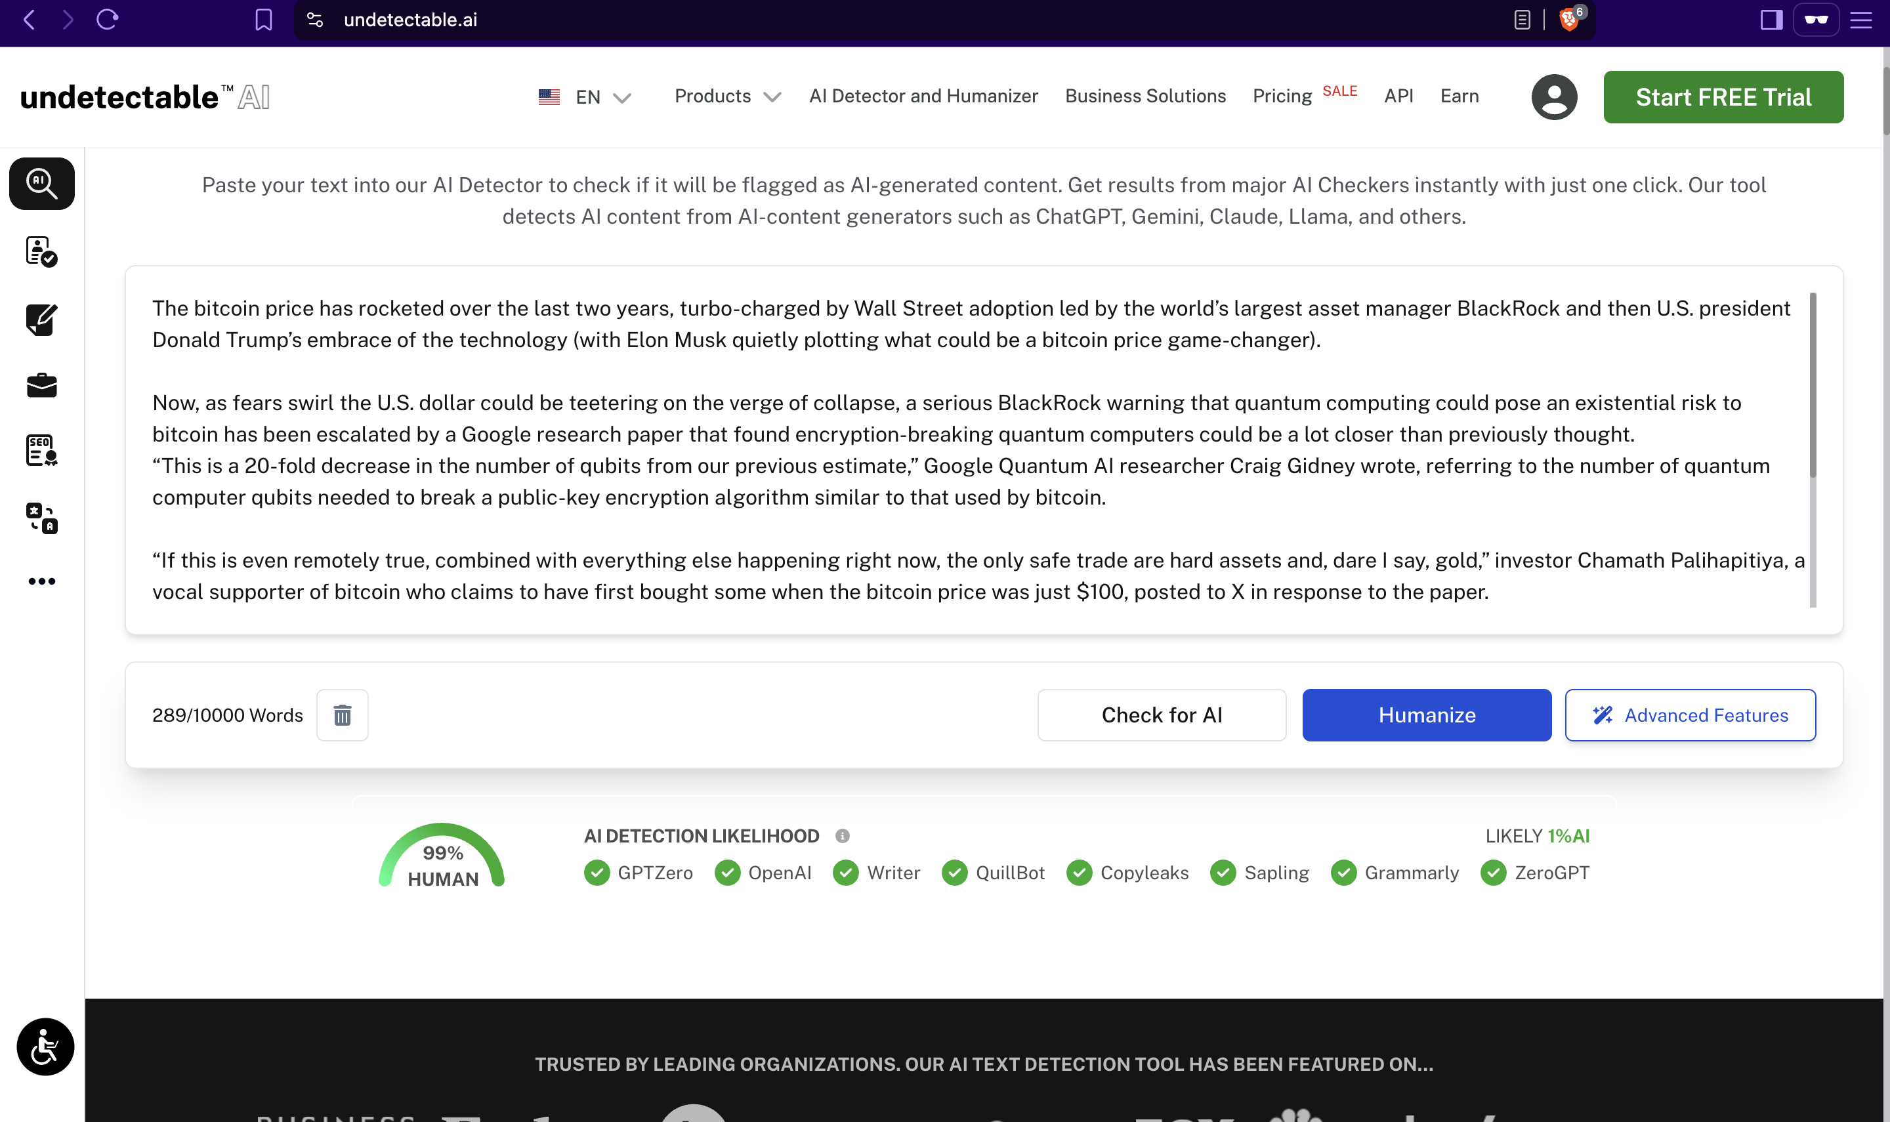Open the Products dropdown menu

(x=726, y=96)
